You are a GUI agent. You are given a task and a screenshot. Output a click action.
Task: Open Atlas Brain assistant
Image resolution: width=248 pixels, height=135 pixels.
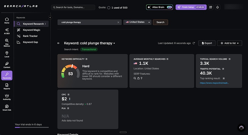coord(159,7)
